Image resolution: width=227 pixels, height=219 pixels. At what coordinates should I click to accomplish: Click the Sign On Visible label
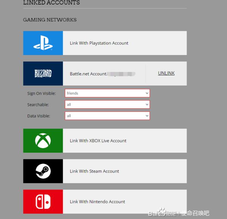(41, 93)
